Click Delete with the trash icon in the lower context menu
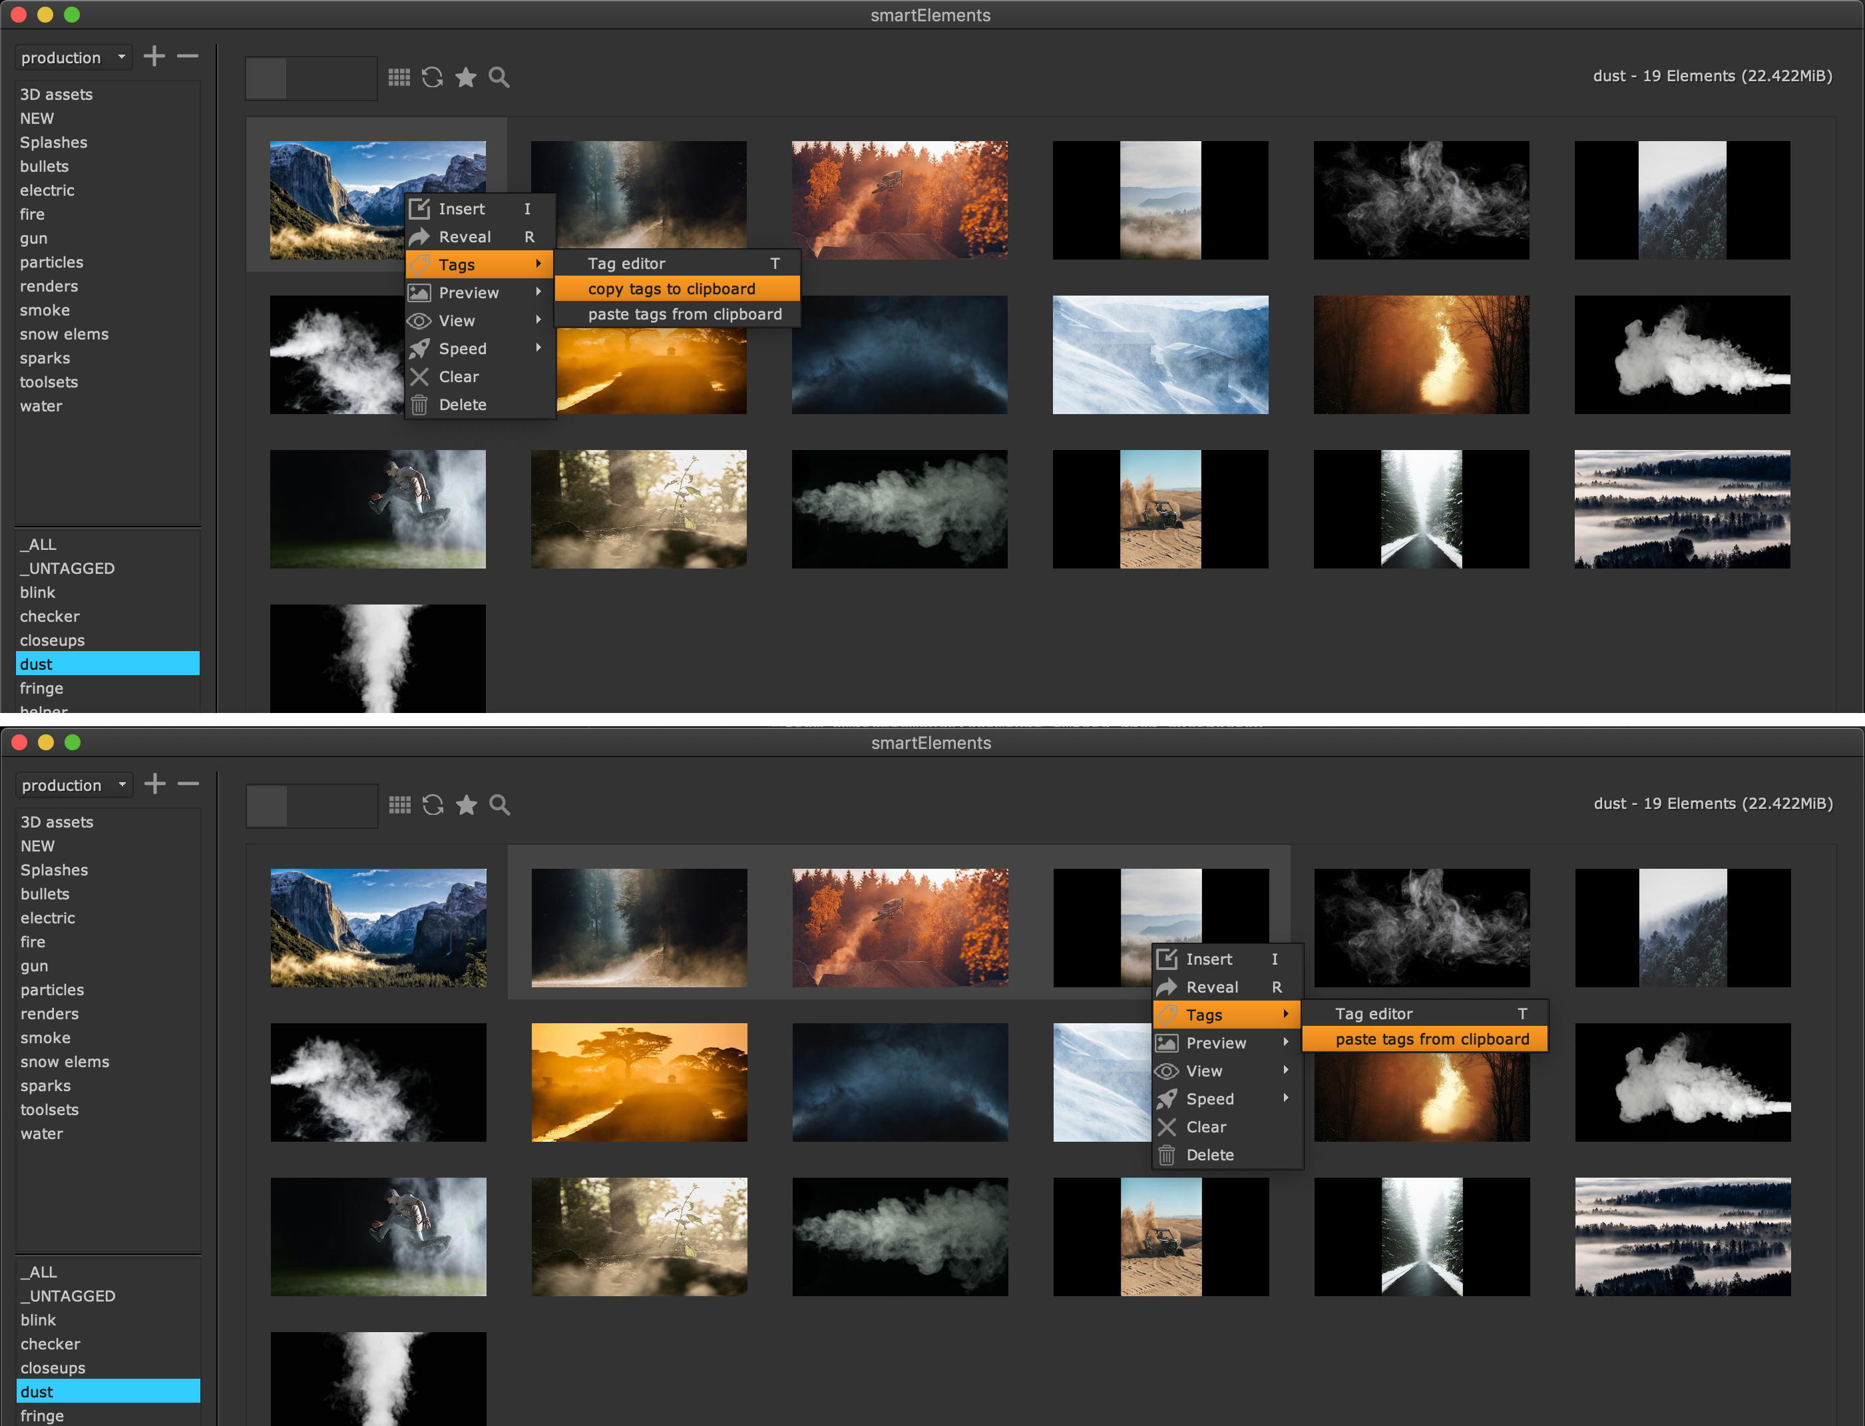This screenshot has width=1865, height=1426. (x=1210, y=1154)
